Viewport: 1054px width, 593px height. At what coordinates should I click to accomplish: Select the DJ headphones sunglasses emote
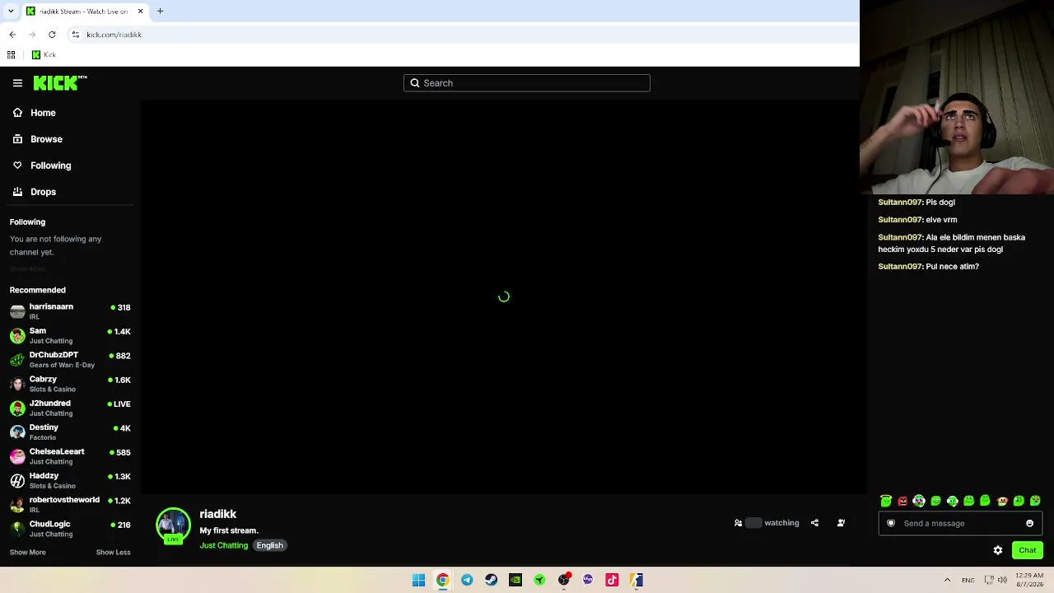coord(919,501)
